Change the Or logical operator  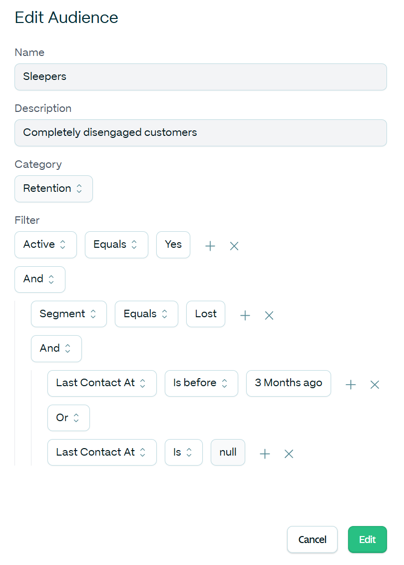68,418
